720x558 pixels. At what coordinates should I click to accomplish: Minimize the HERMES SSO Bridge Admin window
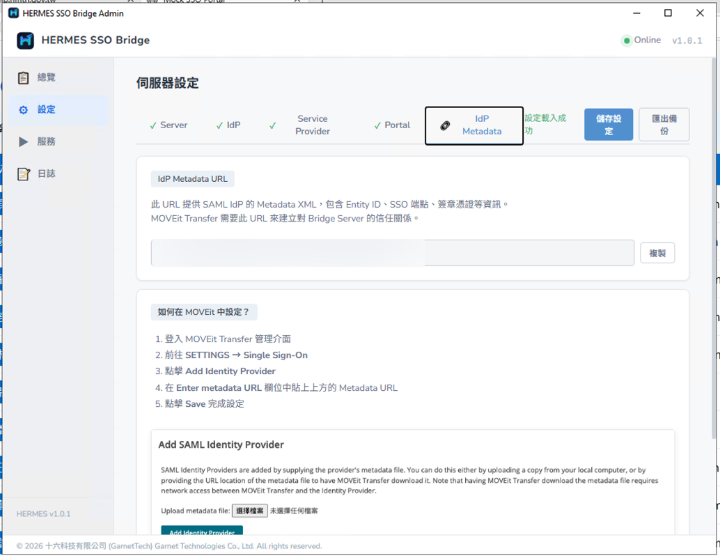(636, 13)
